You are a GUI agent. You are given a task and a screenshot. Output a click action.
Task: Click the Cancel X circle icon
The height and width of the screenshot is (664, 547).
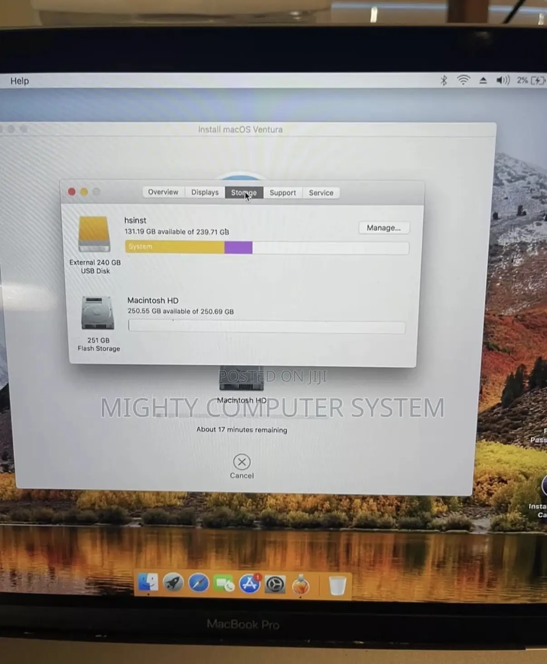(242, 462)
